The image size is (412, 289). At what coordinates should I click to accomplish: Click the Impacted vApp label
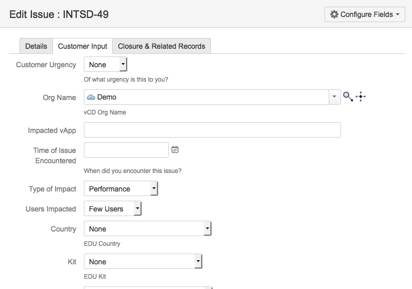[x=52, y=130]
